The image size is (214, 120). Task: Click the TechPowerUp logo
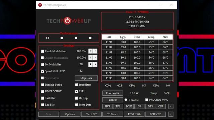[69, 21]
